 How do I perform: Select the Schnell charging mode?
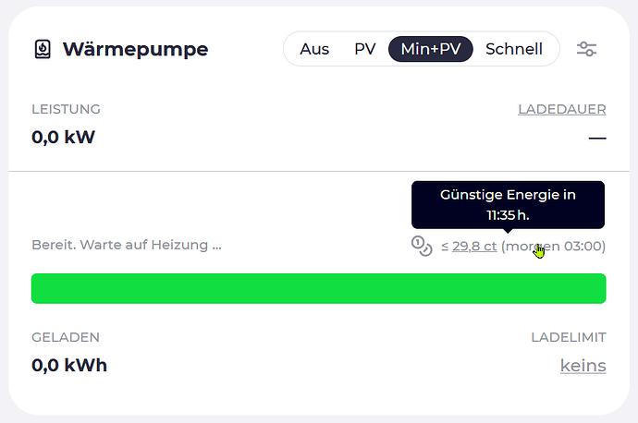514,49
